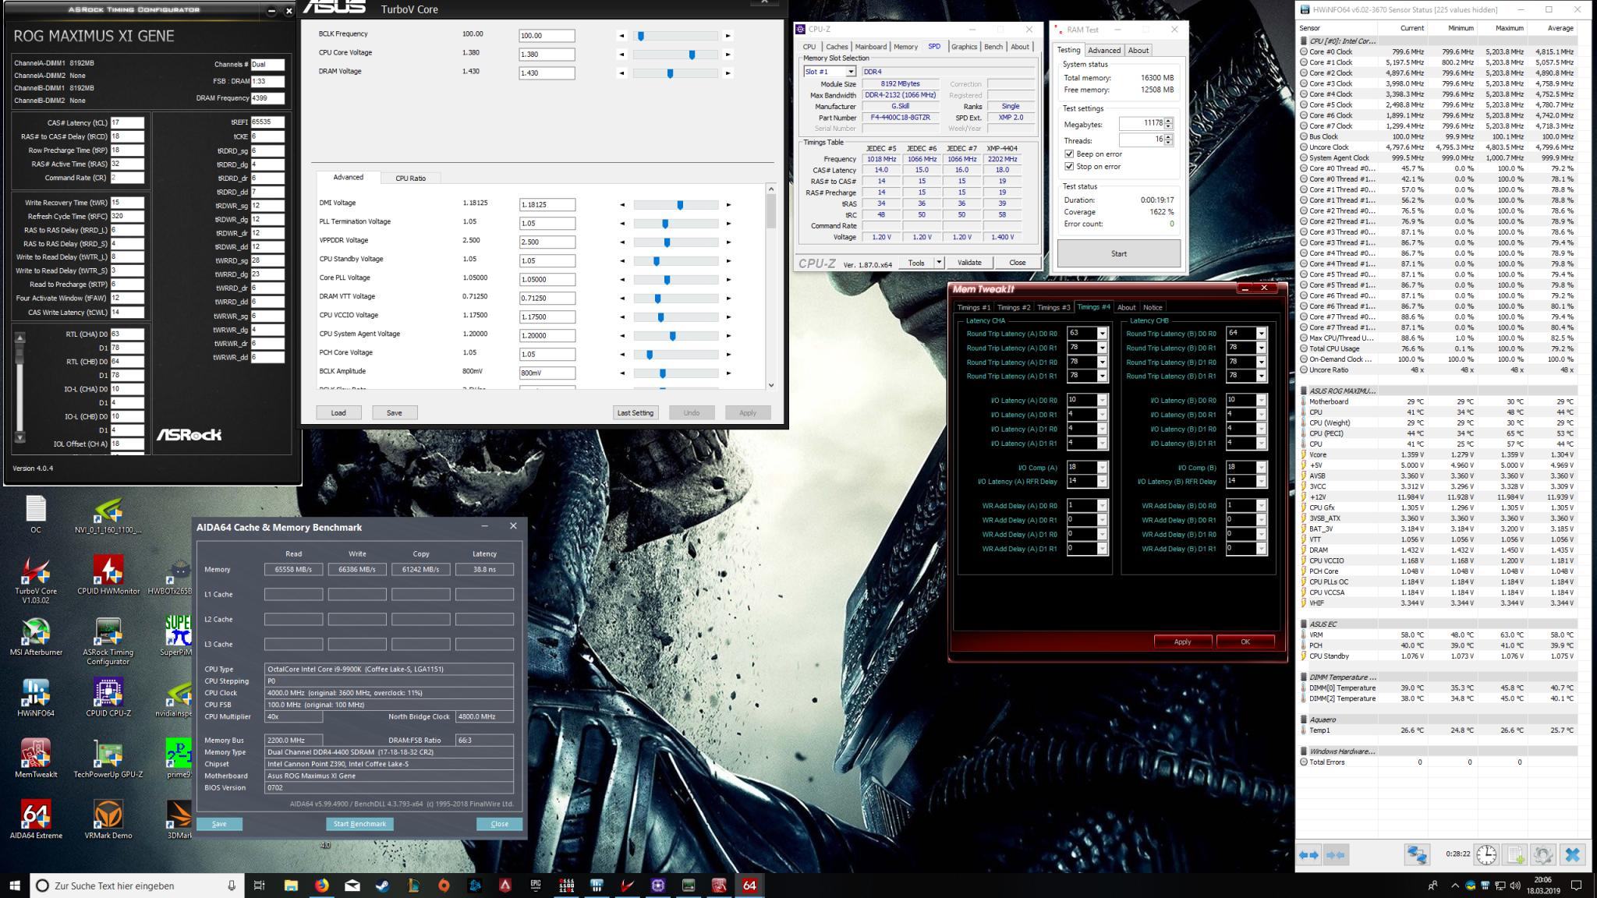Click HWiNFO clock reset timer icon

tap(1486, 854)
